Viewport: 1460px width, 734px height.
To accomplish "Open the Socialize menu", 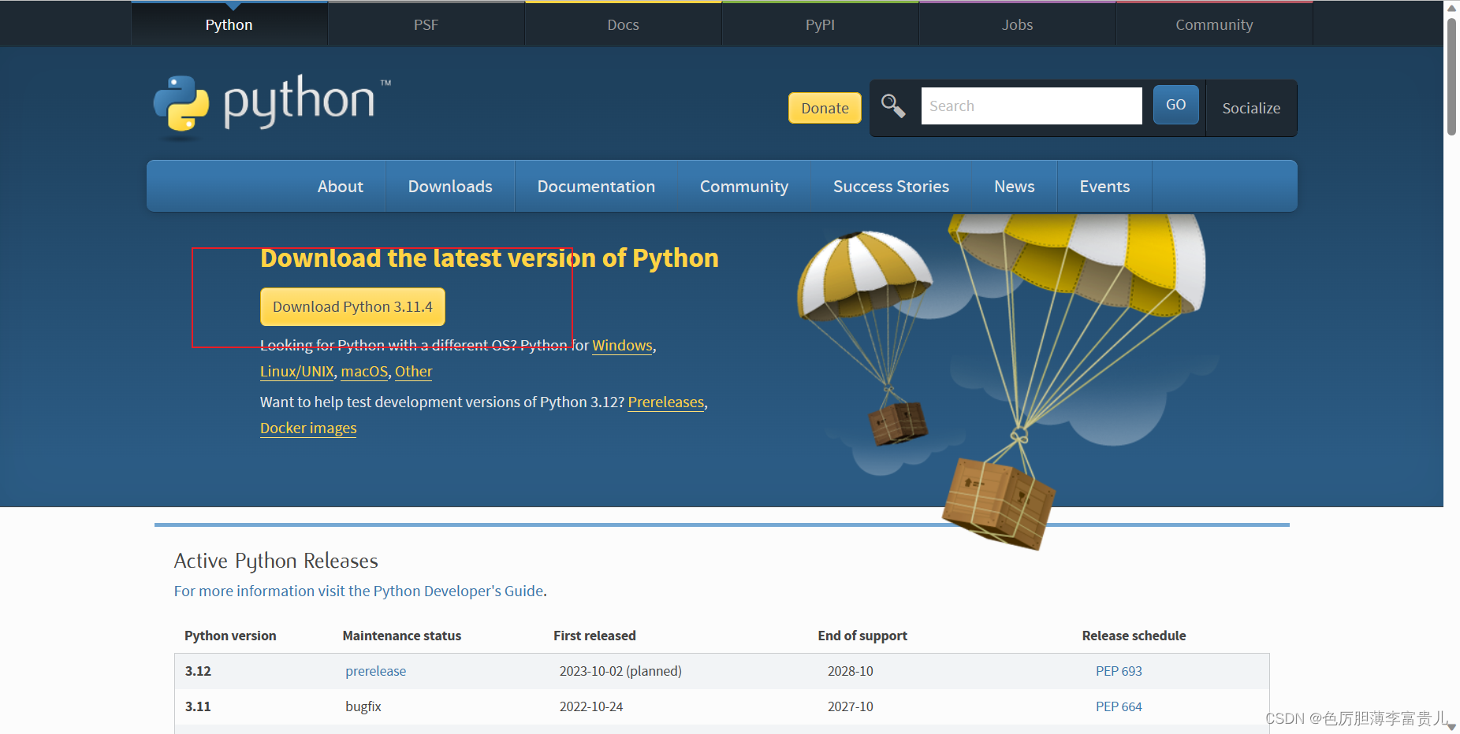I will (1251, 108).
